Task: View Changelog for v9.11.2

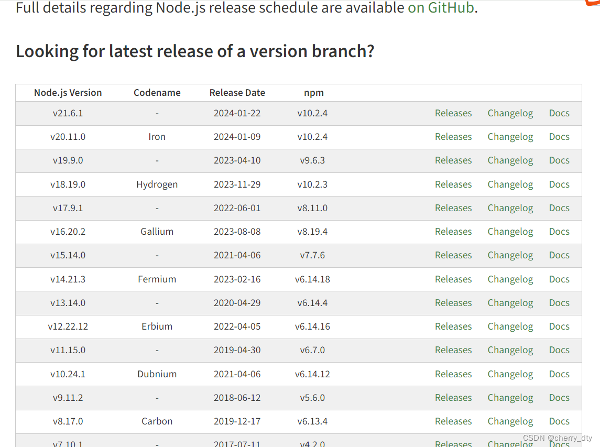Action: tap(510, 398)
